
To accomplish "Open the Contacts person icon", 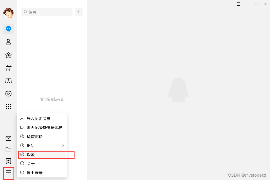I will point(8,42).
